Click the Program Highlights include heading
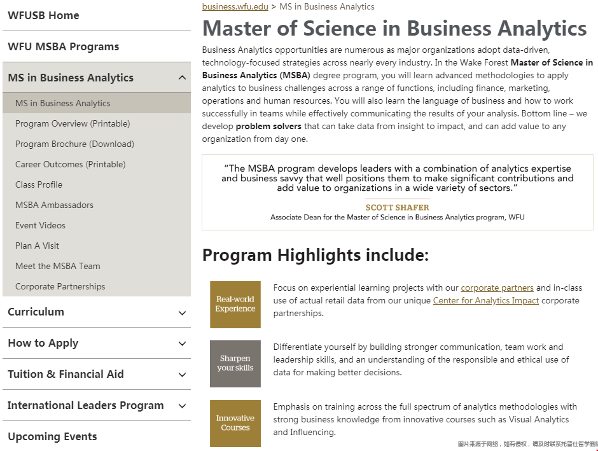The width and height of the screenshot is (598, 451). tap(316, 255)
